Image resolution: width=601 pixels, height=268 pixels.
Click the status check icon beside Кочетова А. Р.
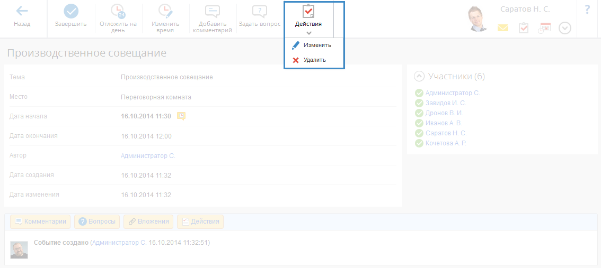tap(419, 143)
